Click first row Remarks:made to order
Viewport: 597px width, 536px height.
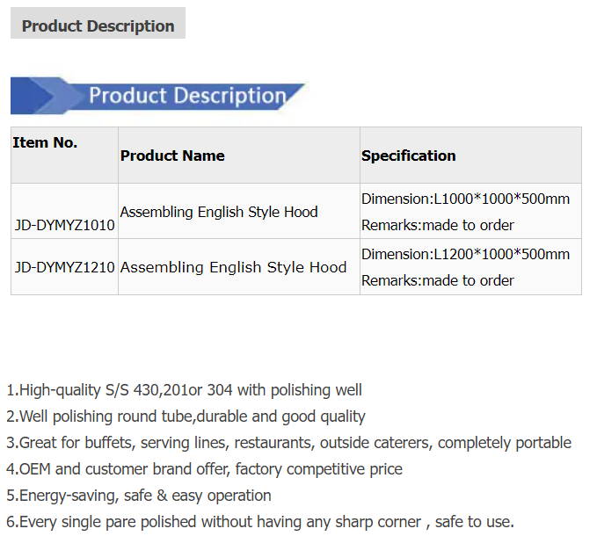coord(438,225)
